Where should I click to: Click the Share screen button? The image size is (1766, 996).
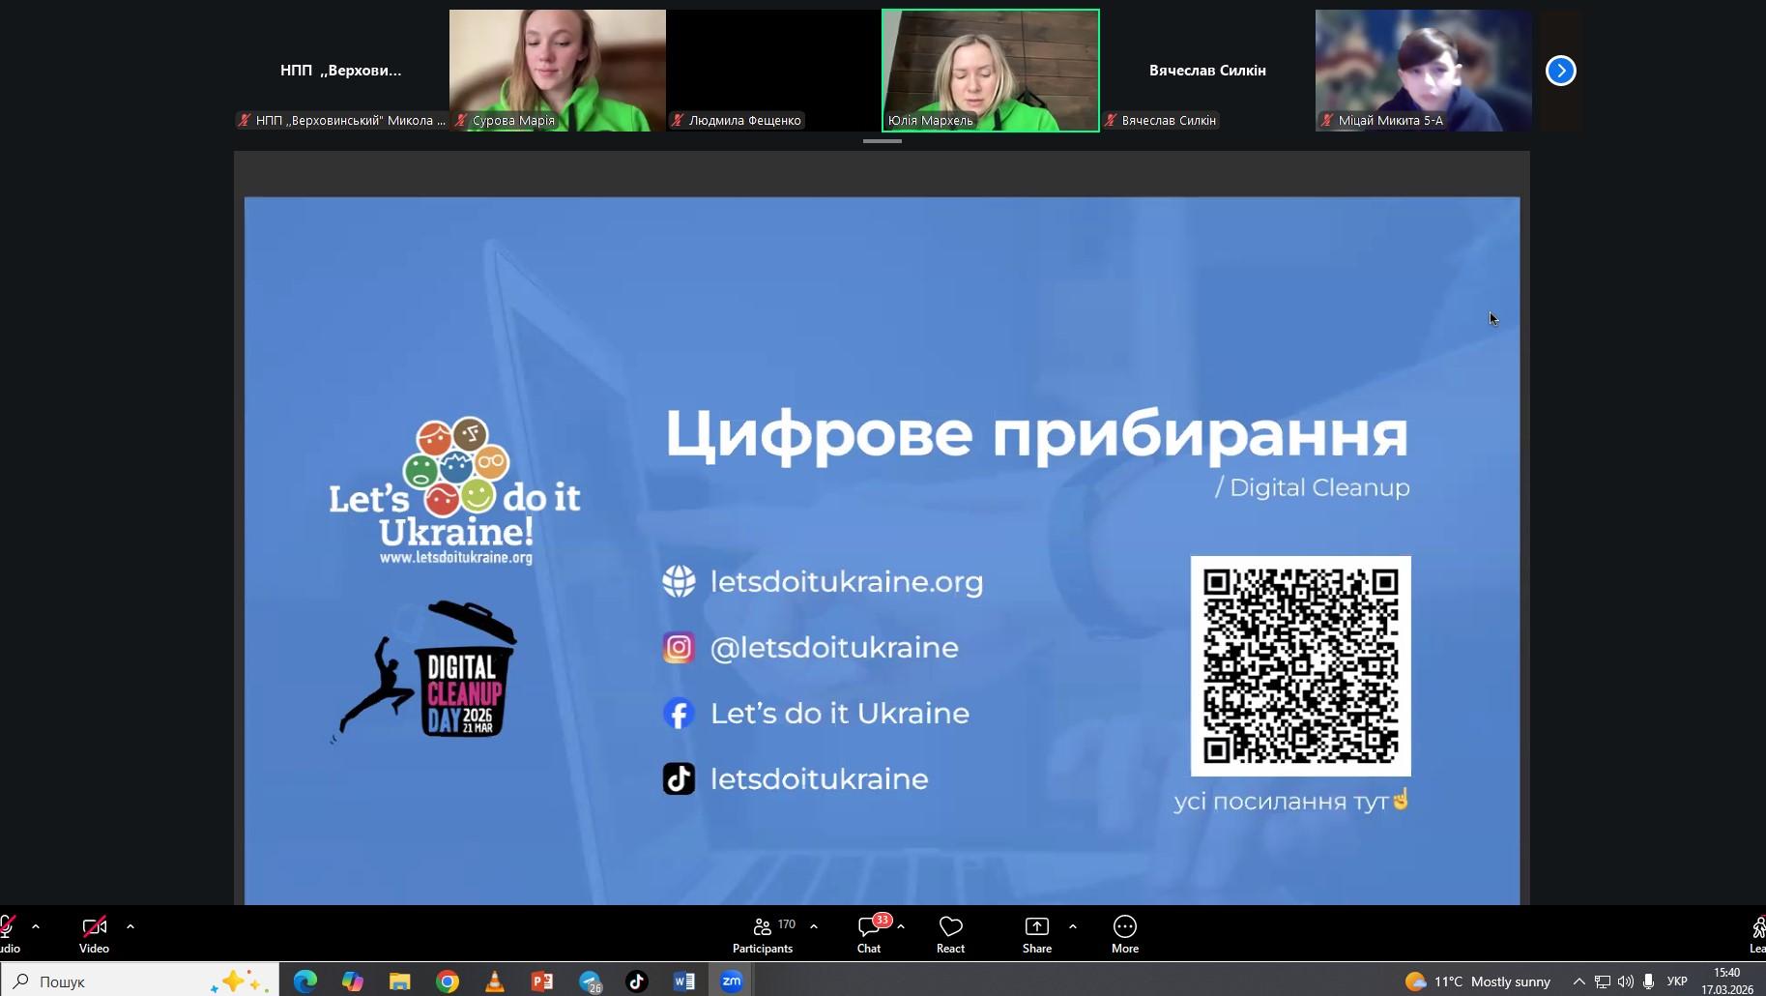click(x=1036, y=934)
